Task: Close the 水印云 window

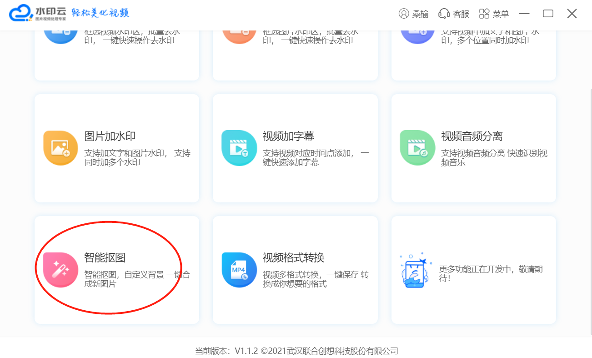Action: pos(572,14)
